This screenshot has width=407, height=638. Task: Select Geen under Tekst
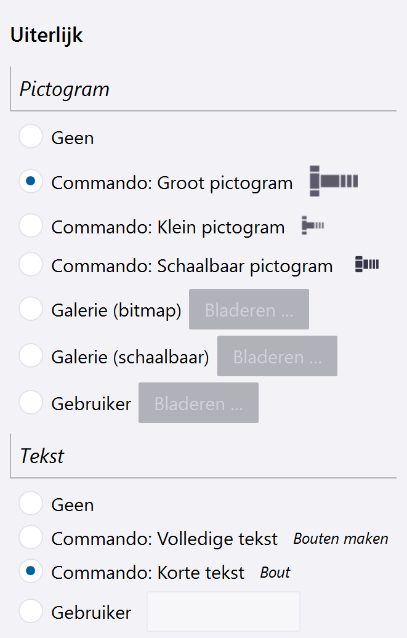[31, 504]
